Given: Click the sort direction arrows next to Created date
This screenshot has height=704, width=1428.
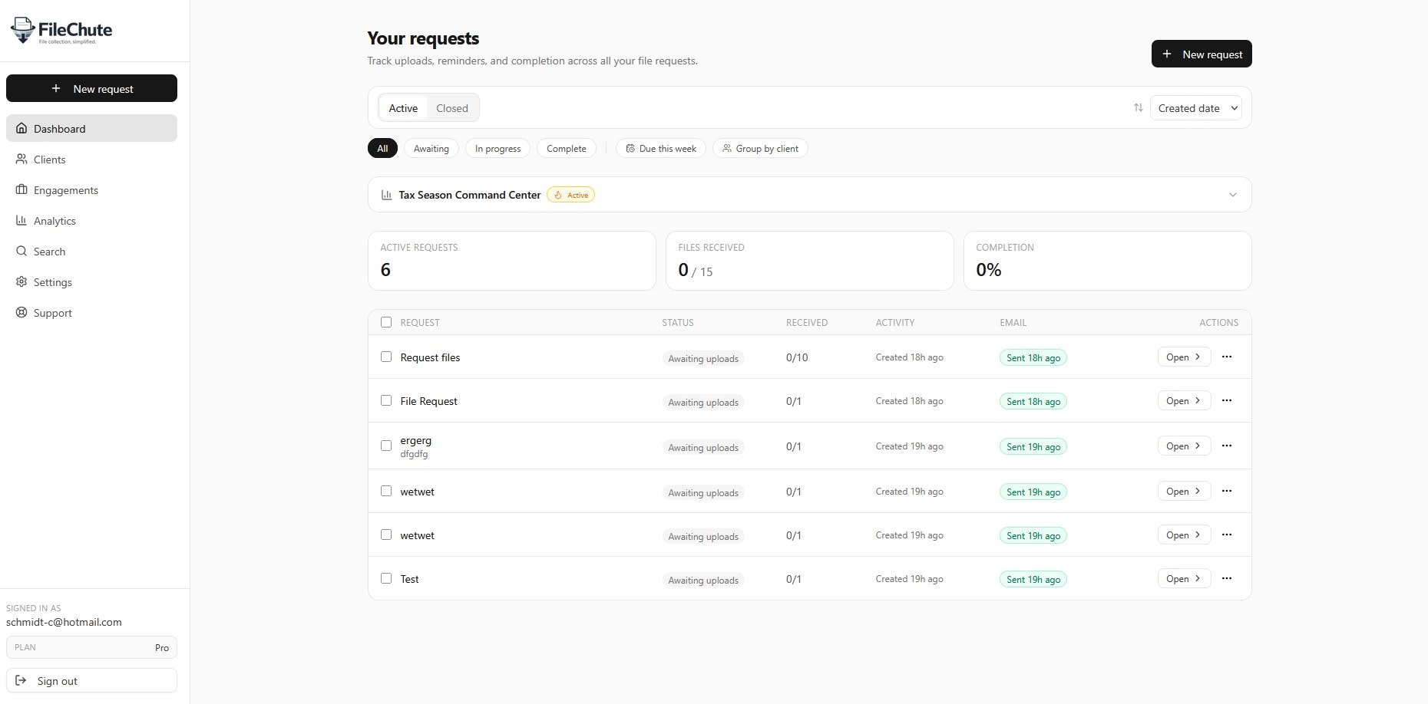Looking at the screenshot, I should [x=1139, y=108].
